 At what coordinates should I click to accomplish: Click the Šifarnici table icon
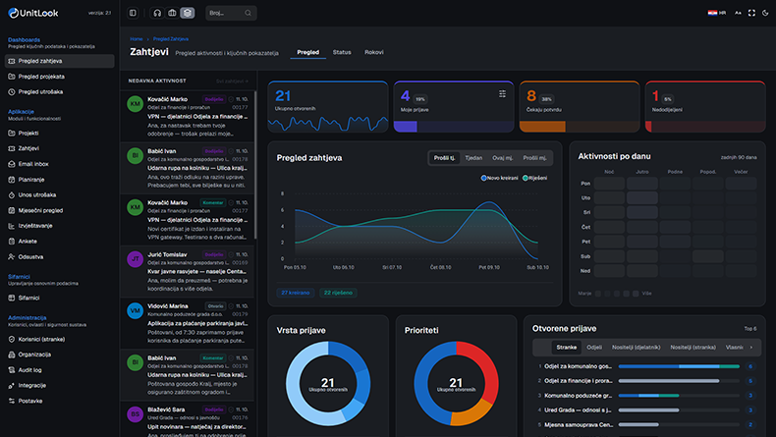[x=12, y=298]
